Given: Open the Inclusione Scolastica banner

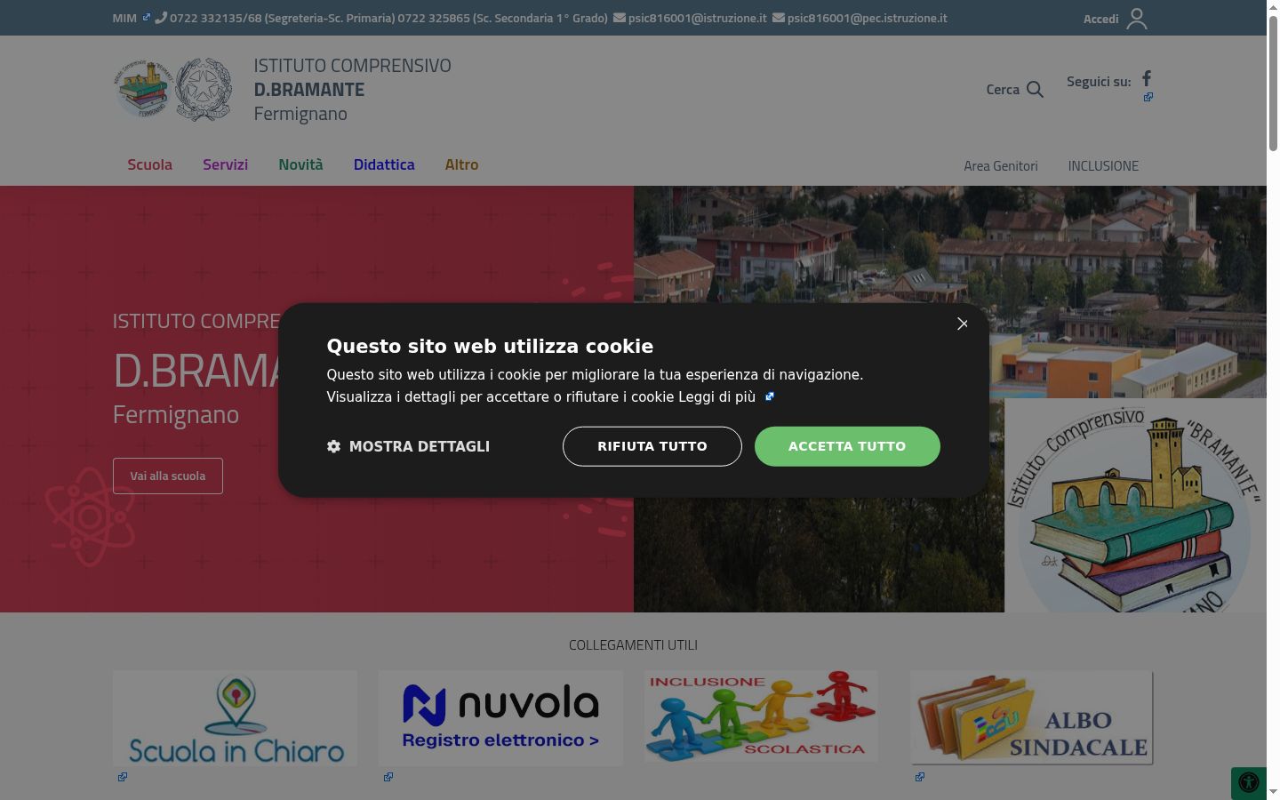Looking at the screenshot, I should [761, 716].
